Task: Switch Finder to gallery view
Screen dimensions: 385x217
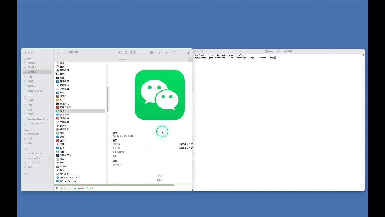Action: tap(140, 53)
